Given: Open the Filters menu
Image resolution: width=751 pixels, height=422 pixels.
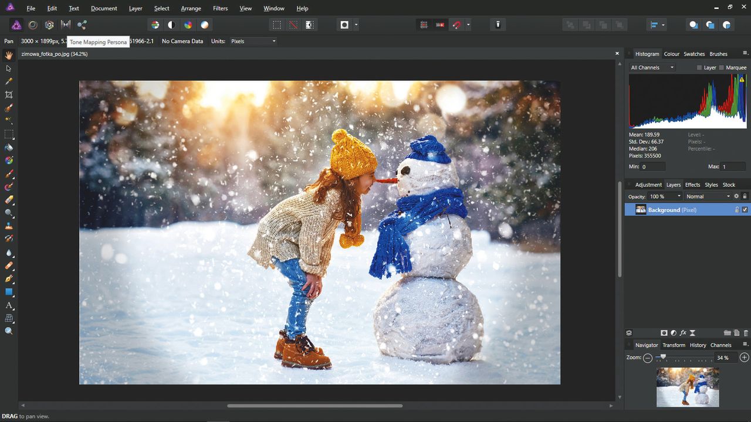Looking at the screenshot, I should click(221, 8).
